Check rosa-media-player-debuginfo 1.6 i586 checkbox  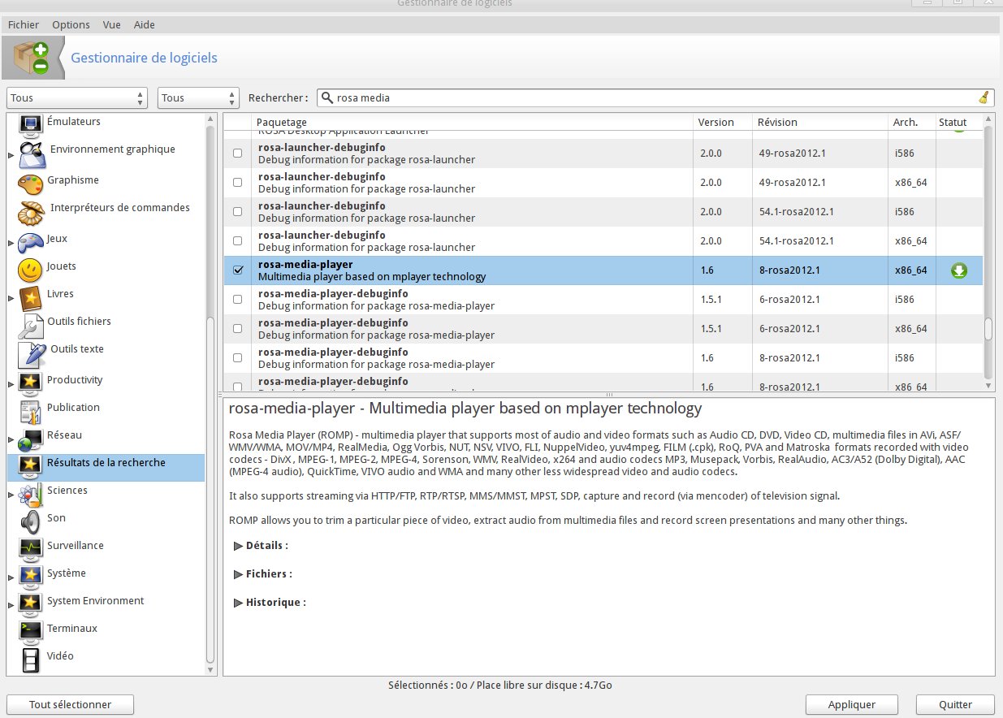point(238,357)
